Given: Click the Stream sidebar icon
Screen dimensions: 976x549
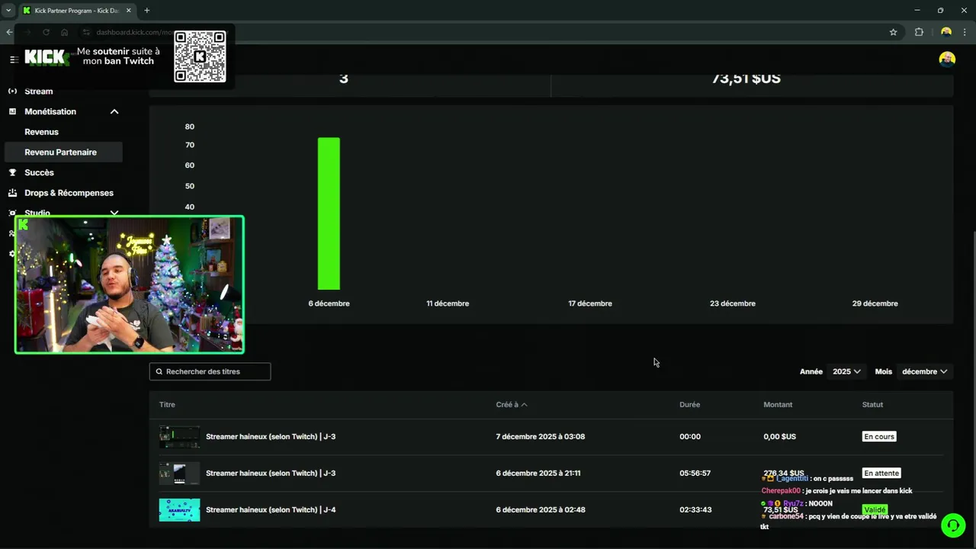Looking at the screenshot, I should point(12,91).
